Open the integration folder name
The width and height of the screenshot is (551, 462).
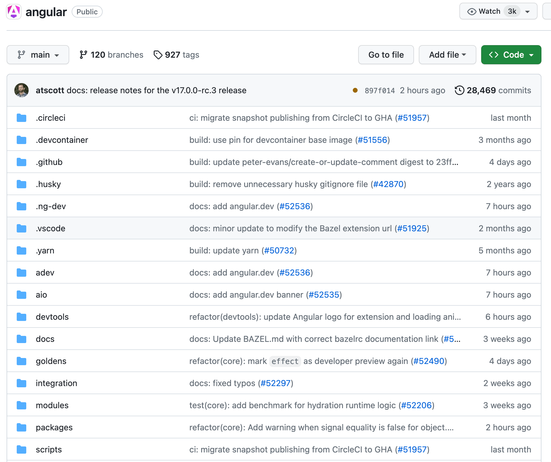click(x=56, y=383)
